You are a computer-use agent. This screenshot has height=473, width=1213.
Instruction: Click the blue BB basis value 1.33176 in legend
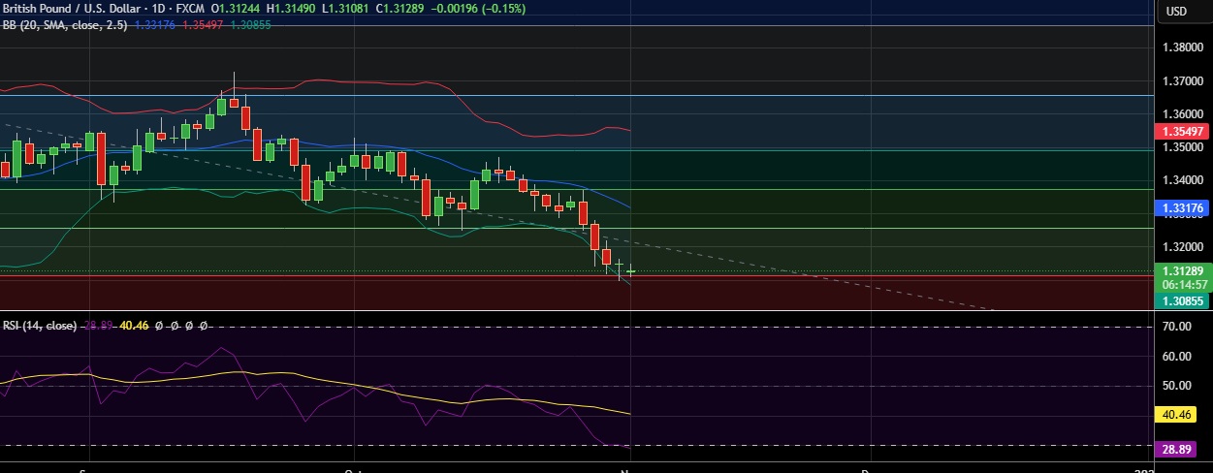[156, 24]
